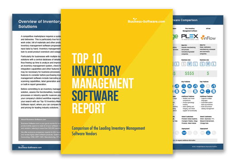
Task: Click the magnifier key feature icon under inFlow
Action: tap(202, 86)
